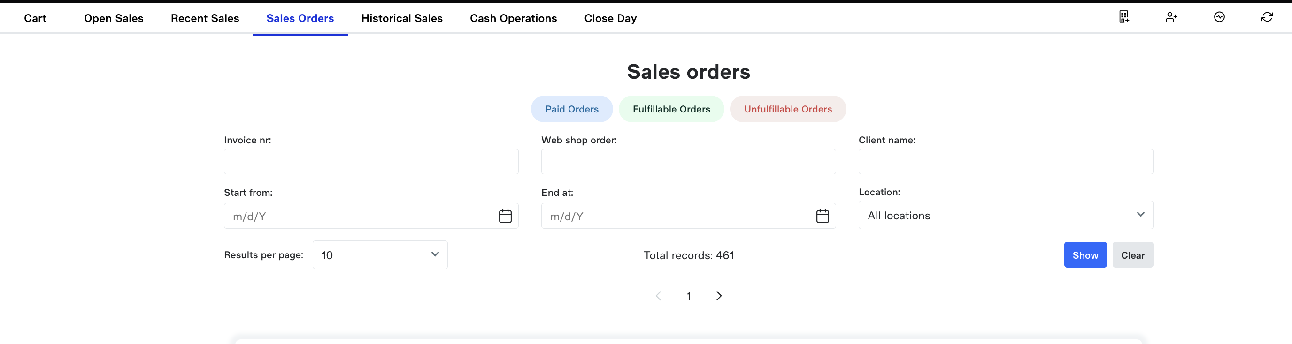This screenshot has width=1292, height=344.
Task: Click the Clear button
Action: [x=1132, y=255]
